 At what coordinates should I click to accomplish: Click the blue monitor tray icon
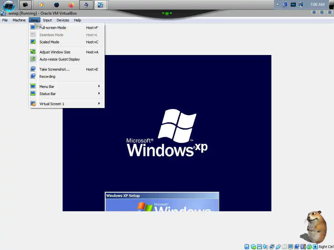(293, 5)
